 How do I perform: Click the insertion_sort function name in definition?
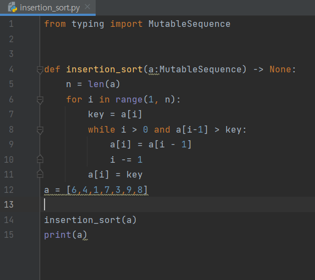point(104,70)
